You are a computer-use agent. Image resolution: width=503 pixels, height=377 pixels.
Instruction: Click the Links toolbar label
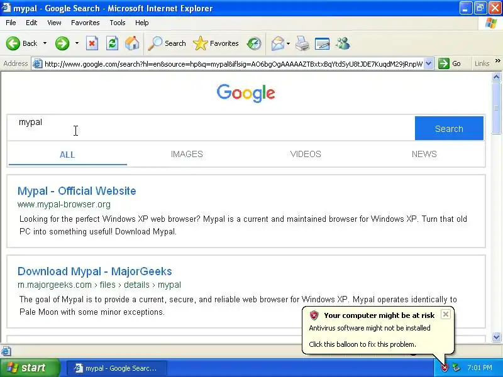(482, 63)
